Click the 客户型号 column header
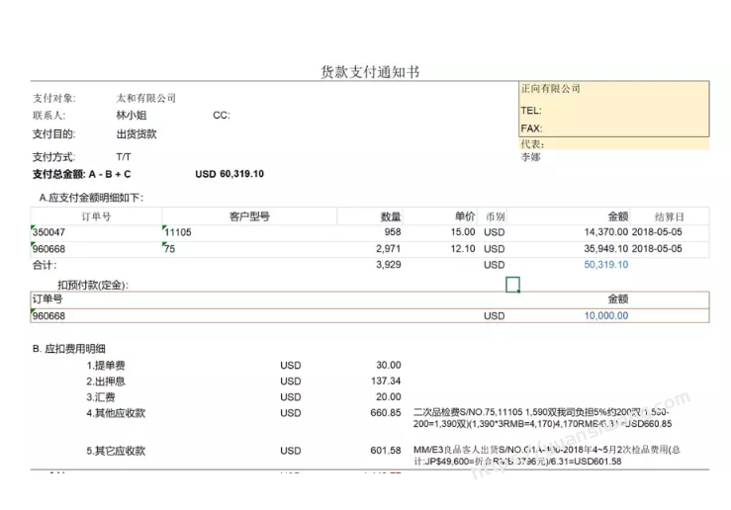 tap(249, 216)
